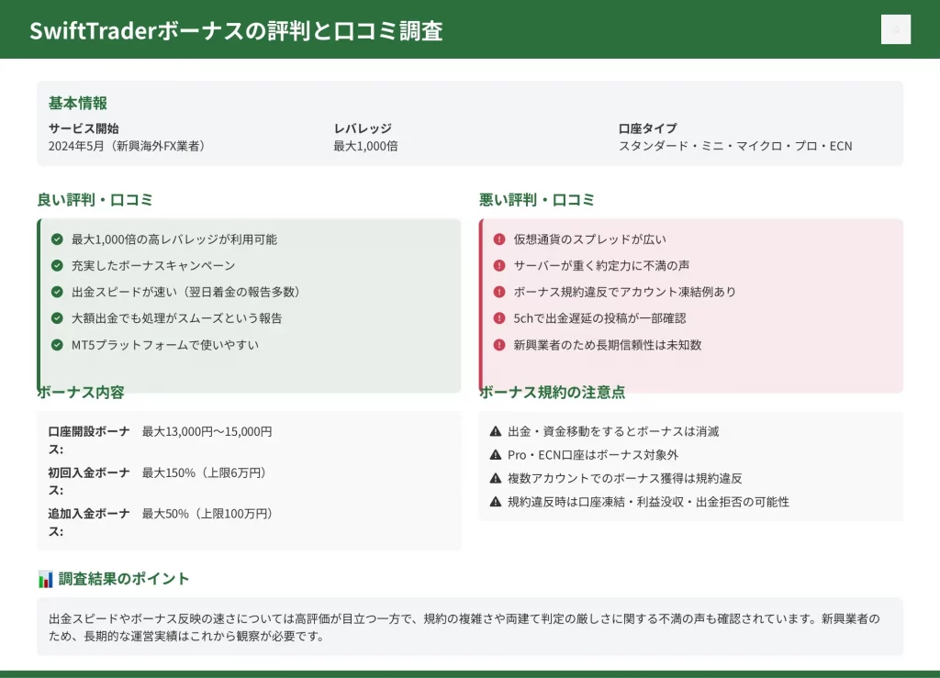The image size is (940, 678).
Task: Click the checkmark icon beside 最大1,000倍の高レバレッジ
Action: point(57,239)
